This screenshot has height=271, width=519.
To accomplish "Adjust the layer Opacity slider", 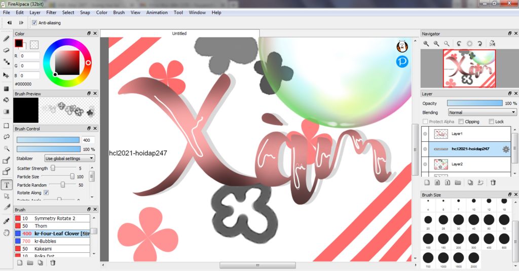I will coord(474,103).
